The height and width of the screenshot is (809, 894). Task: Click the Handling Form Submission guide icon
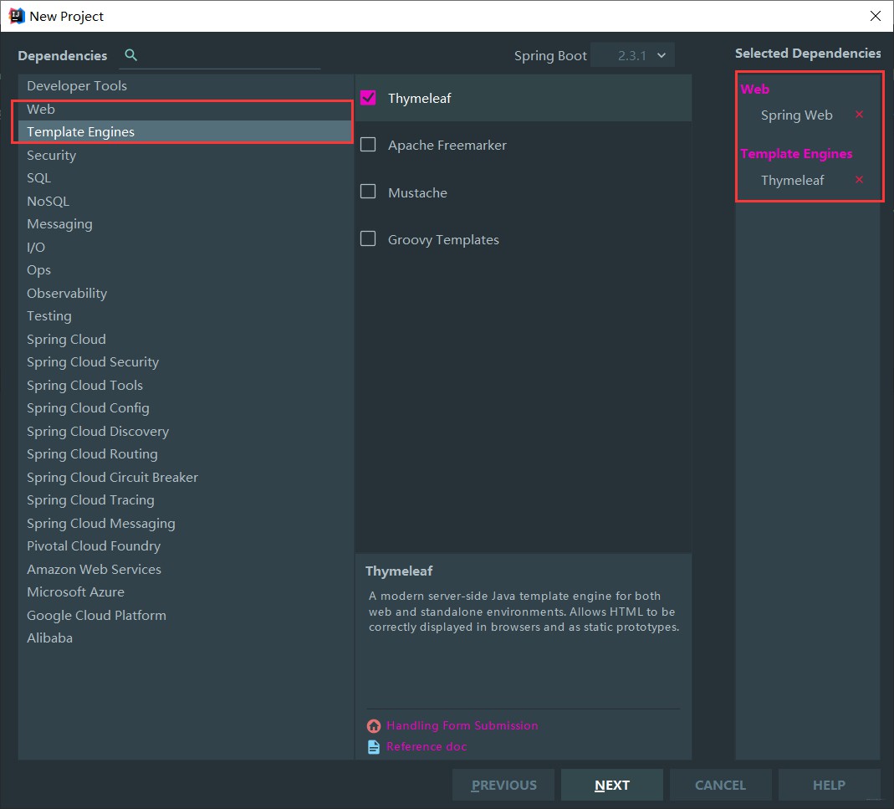click(x=374, y=725)
